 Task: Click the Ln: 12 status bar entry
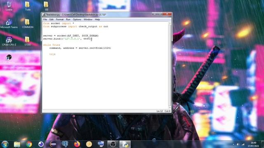click(x=160, y=111)
